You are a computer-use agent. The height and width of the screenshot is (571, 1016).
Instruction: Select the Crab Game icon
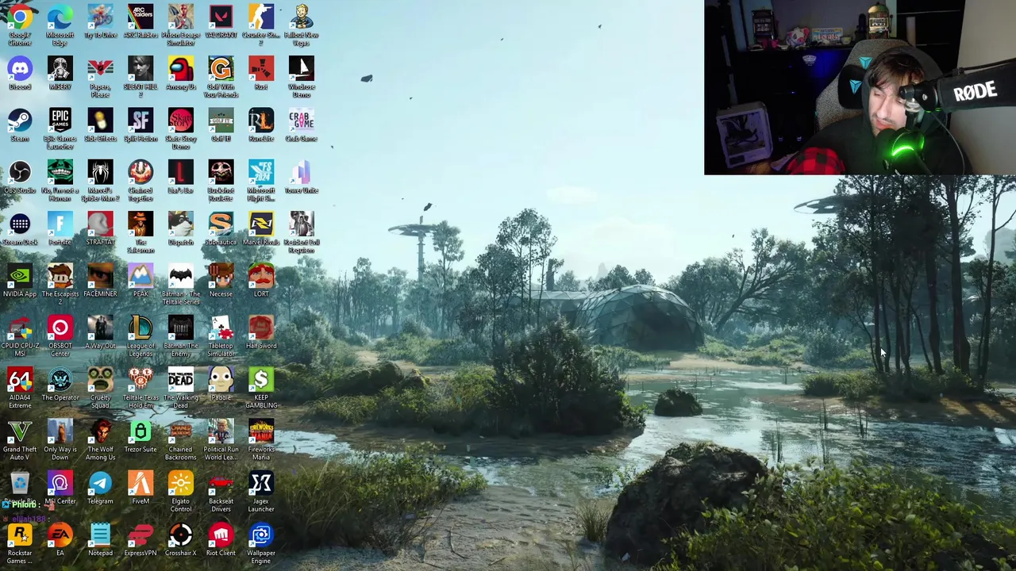click(x=302, y=125)
